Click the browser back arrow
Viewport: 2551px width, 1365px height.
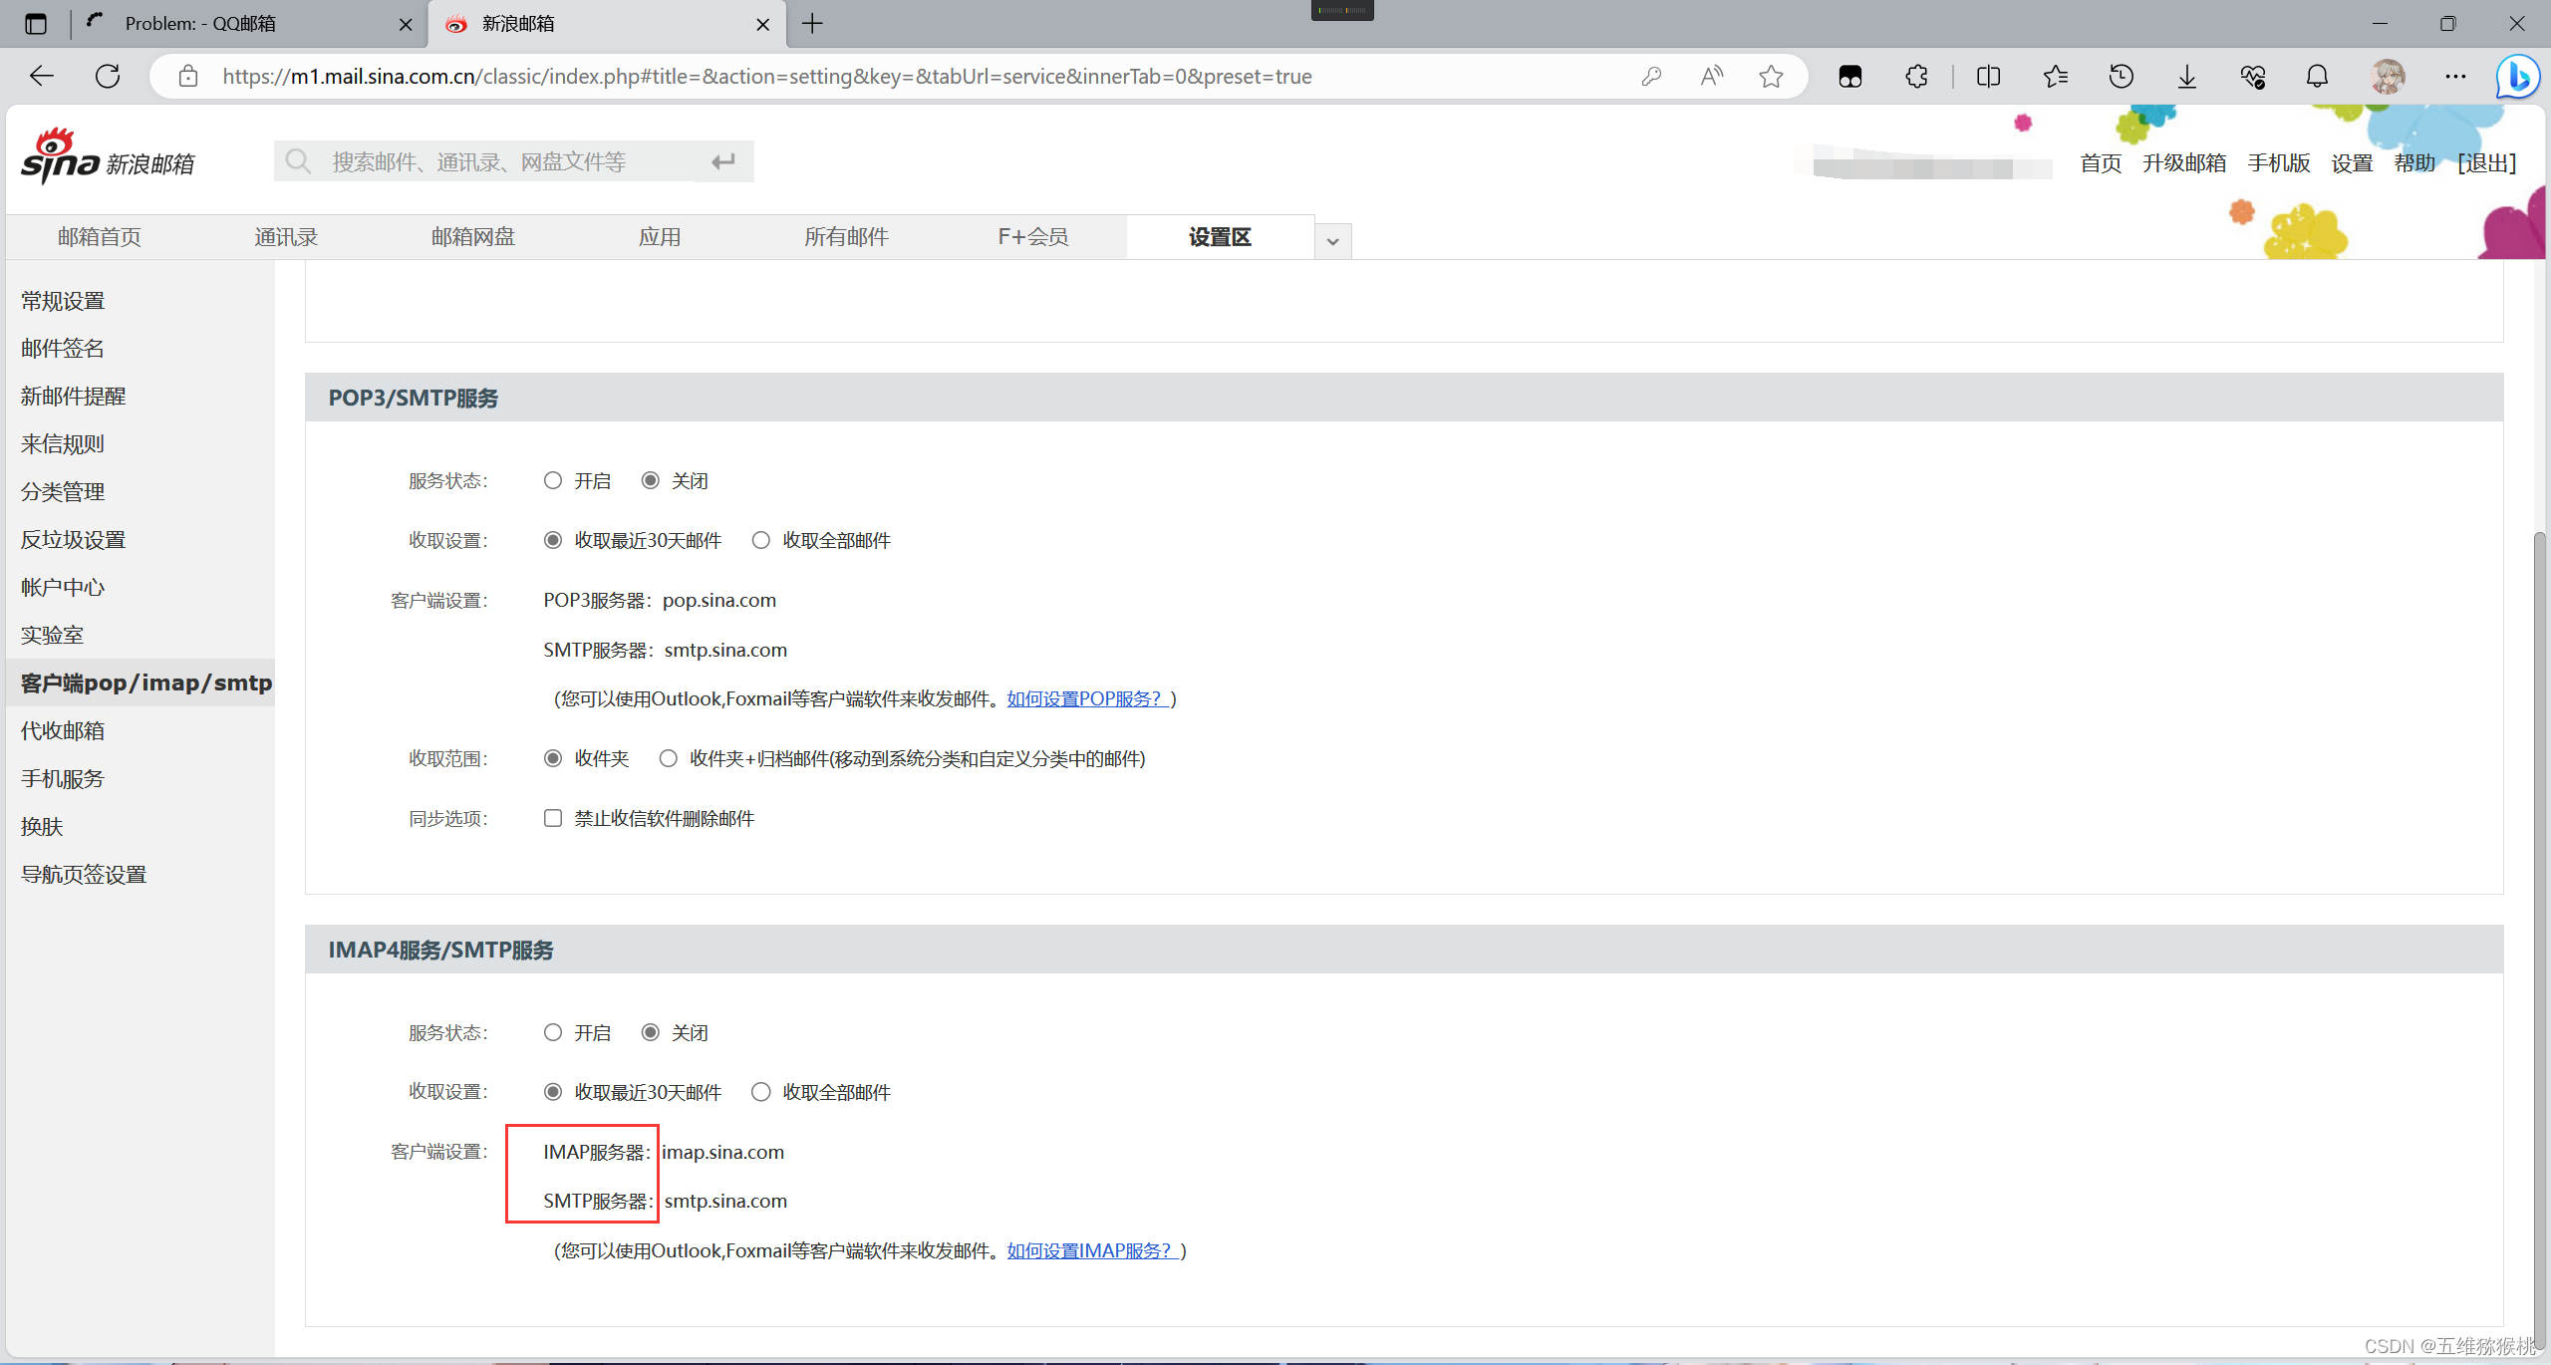[42, 77]
